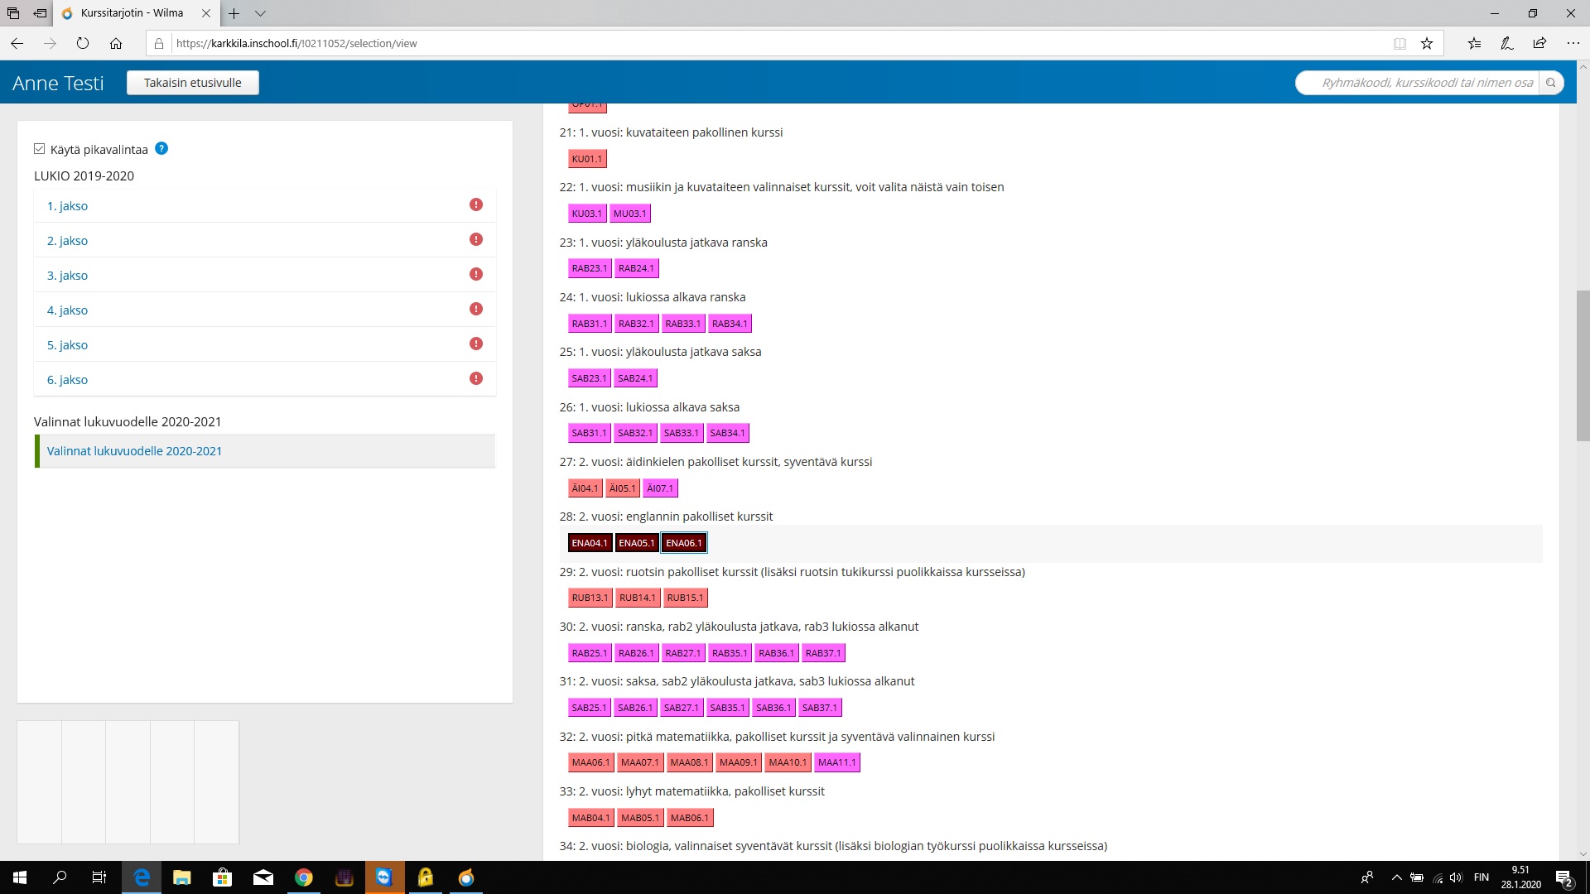Viewport: 1590px width, 894px height.
Task: Click the search magnifier icon in the Wilma header
Action: pos(1551,83)
